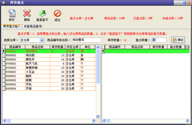The image size is (192, 125).
Task: Click the 商品总数:10种 status text
Action: point(115,18)
